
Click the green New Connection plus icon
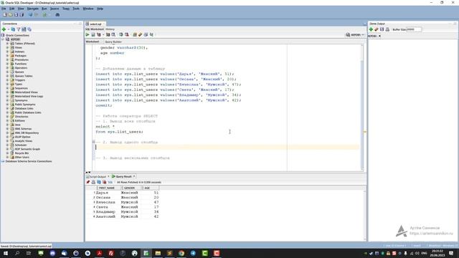pyautogui.click(x=4, y=29)
